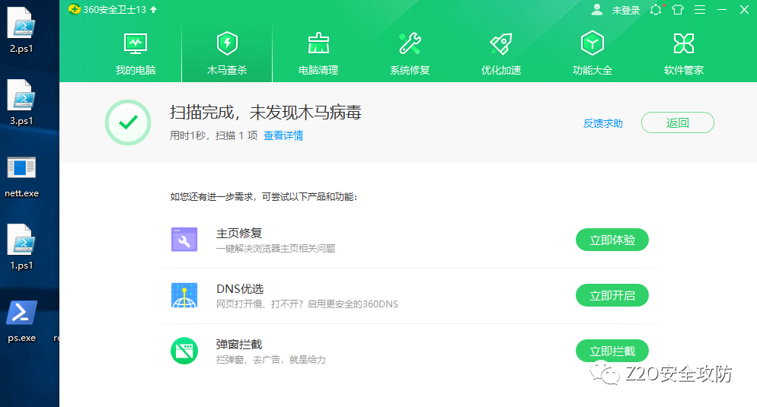The height and width of the screenshot is (407, 757).
Task: Go to 优化加速 tab
Action: tap(501, 53)
